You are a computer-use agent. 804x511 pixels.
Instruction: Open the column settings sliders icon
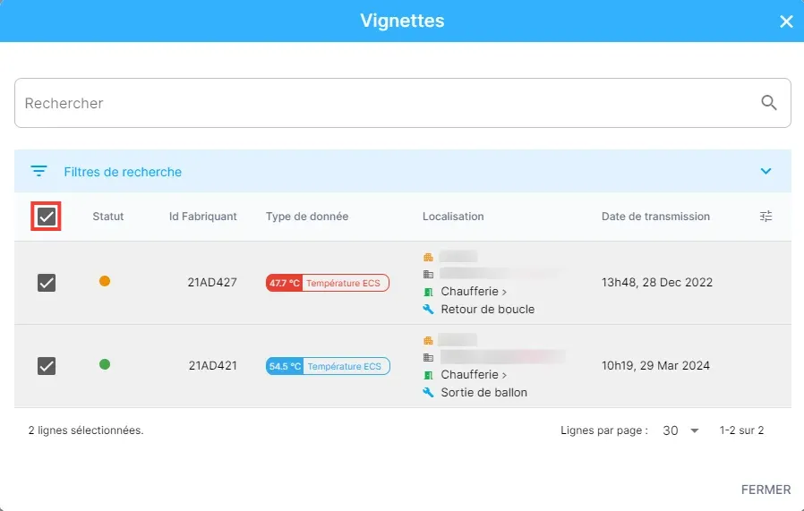click(766, 217)
